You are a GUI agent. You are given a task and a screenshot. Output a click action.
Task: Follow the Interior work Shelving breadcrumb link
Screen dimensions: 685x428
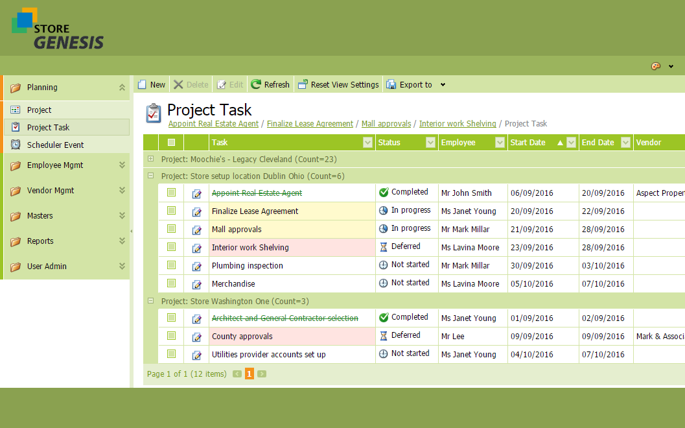pos(457,124)
